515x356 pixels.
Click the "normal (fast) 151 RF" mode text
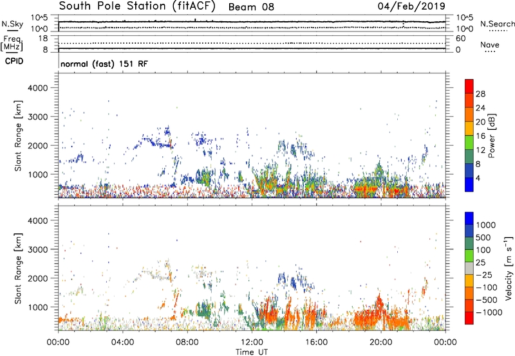pos(104,64)
